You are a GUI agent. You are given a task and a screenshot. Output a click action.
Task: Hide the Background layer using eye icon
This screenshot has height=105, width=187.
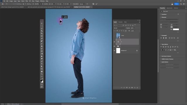(114, 50)
